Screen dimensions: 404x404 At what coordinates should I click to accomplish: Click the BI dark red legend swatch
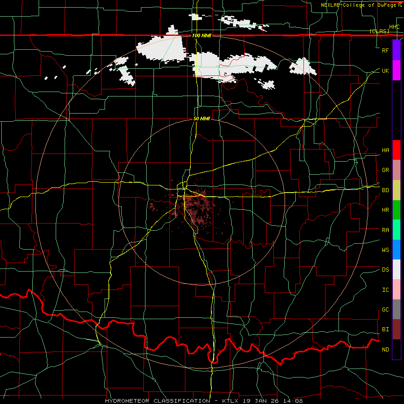tap(396, 329)
